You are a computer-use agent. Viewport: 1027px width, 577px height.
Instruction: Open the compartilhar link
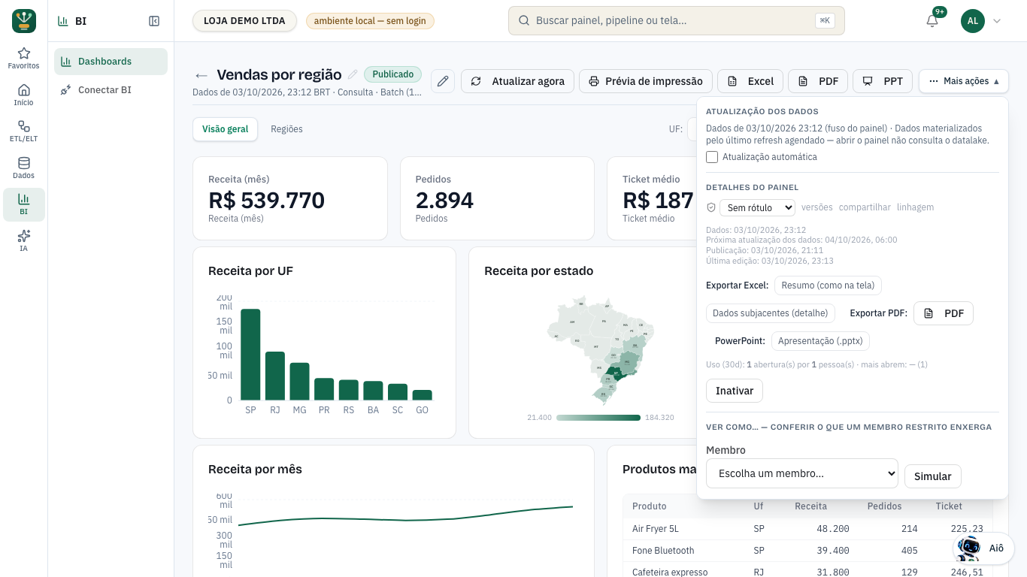[865, 207]
